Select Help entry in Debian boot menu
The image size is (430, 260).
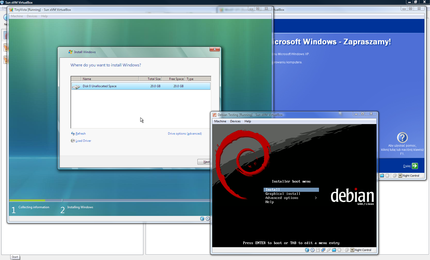(269, 202)
